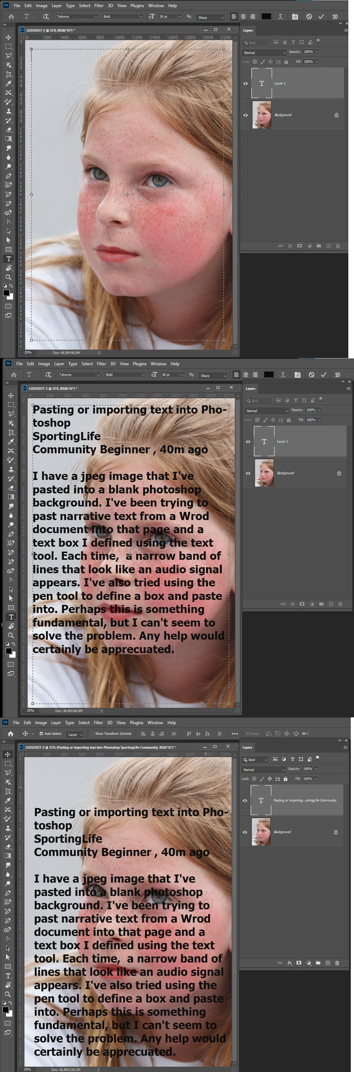Toggle text orientation icon in the middle options bar
This screenshot has width=354, height=1072.
click(48, 374)
